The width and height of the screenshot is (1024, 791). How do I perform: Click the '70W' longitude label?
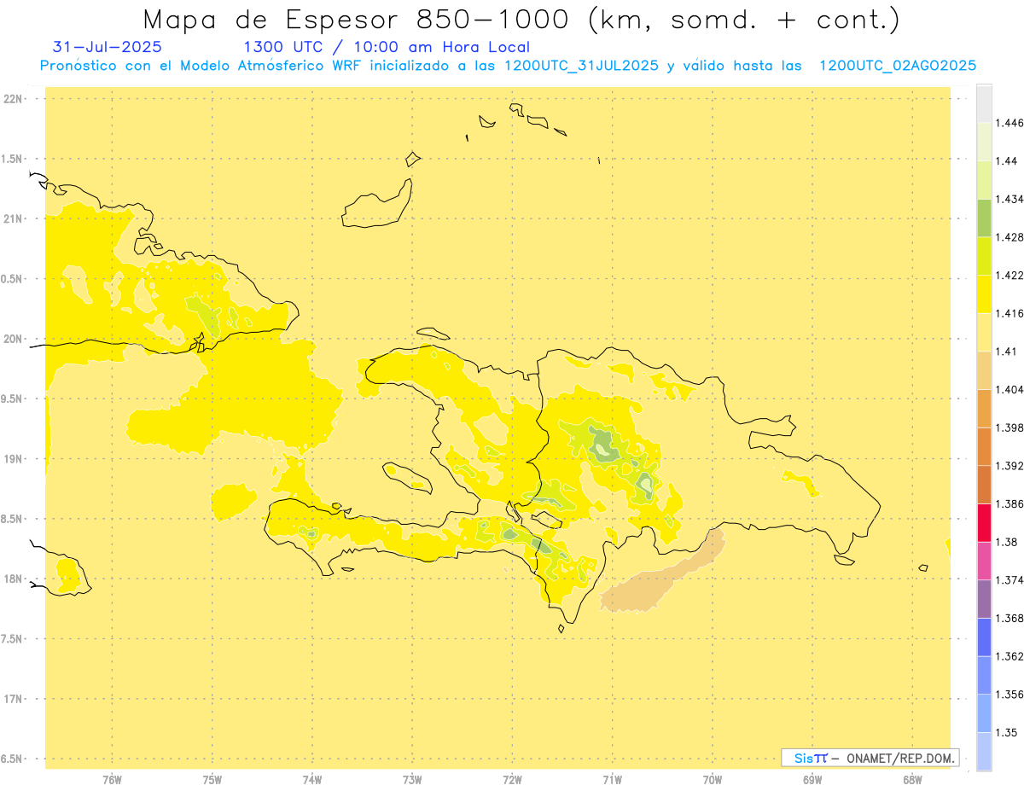713,779
